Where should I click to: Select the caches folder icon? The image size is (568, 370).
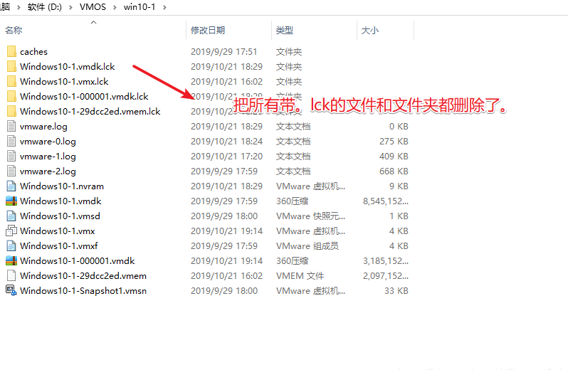tap(11, 51)
